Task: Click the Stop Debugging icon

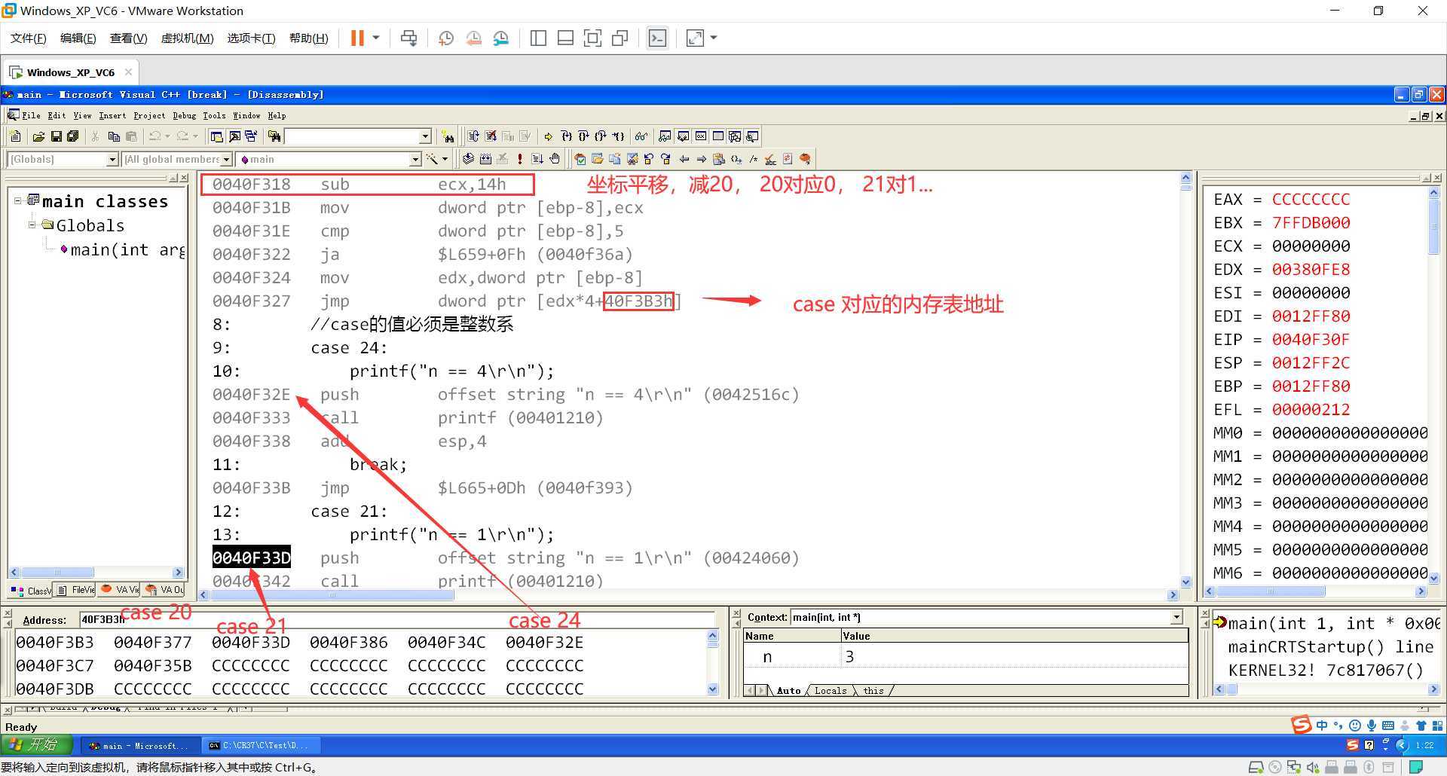Action: click(x=491, y=136)
